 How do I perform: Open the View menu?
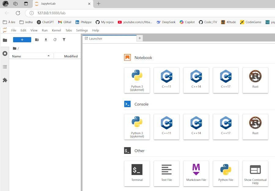click(34, 30)
